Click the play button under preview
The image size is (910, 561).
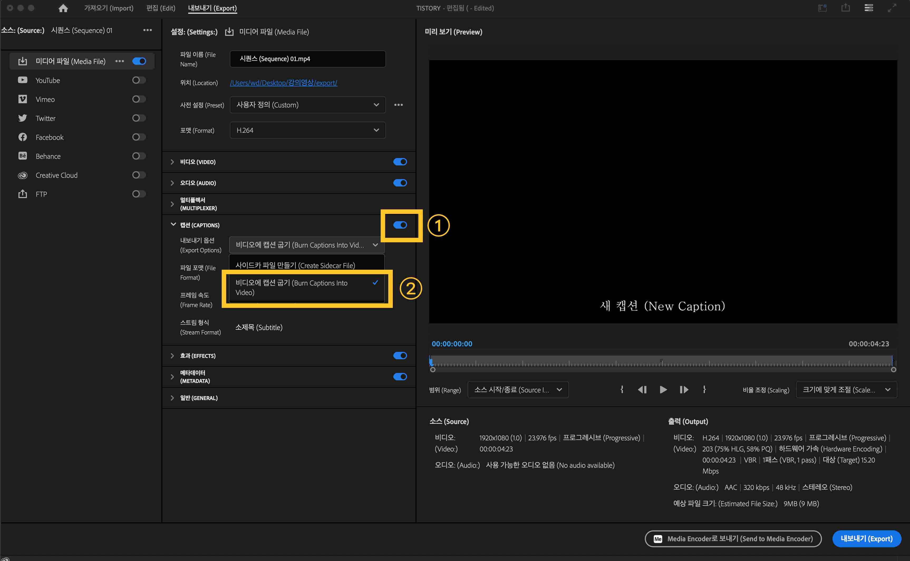[x=663, y=390]
